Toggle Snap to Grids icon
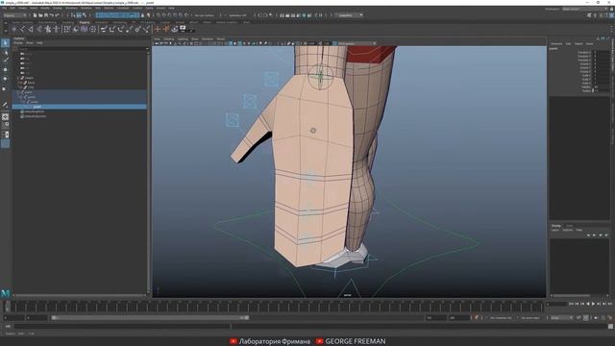Image resolution: width=615 pixels, height=346 pixels. [x=159, y=15]
